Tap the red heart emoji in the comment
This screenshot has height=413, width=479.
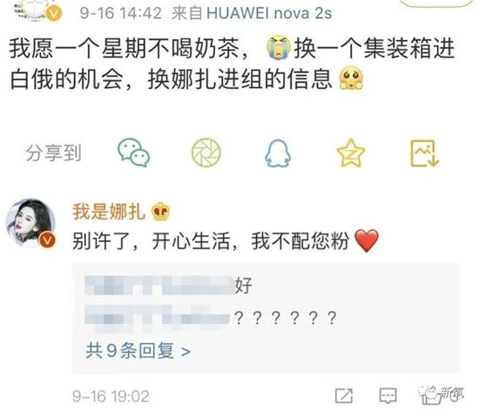click(367, 241)
